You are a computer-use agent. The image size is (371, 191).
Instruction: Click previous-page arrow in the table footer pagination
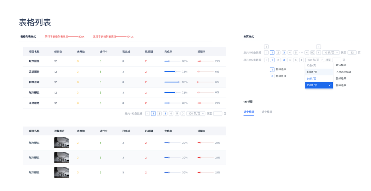click(x=147, y=113)
